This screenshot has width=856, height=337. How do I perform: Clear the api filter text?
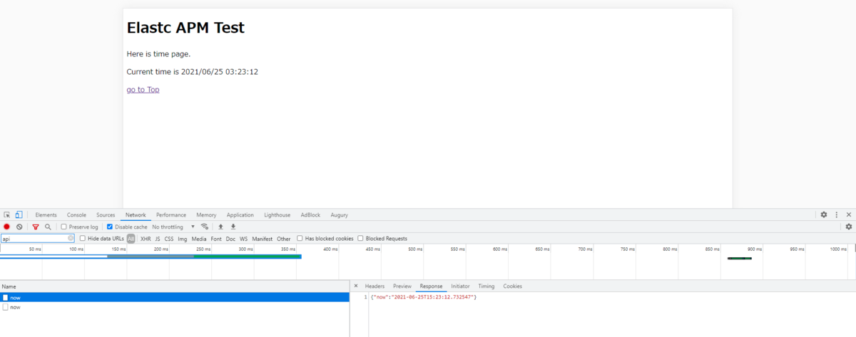[x=71, y=239]
